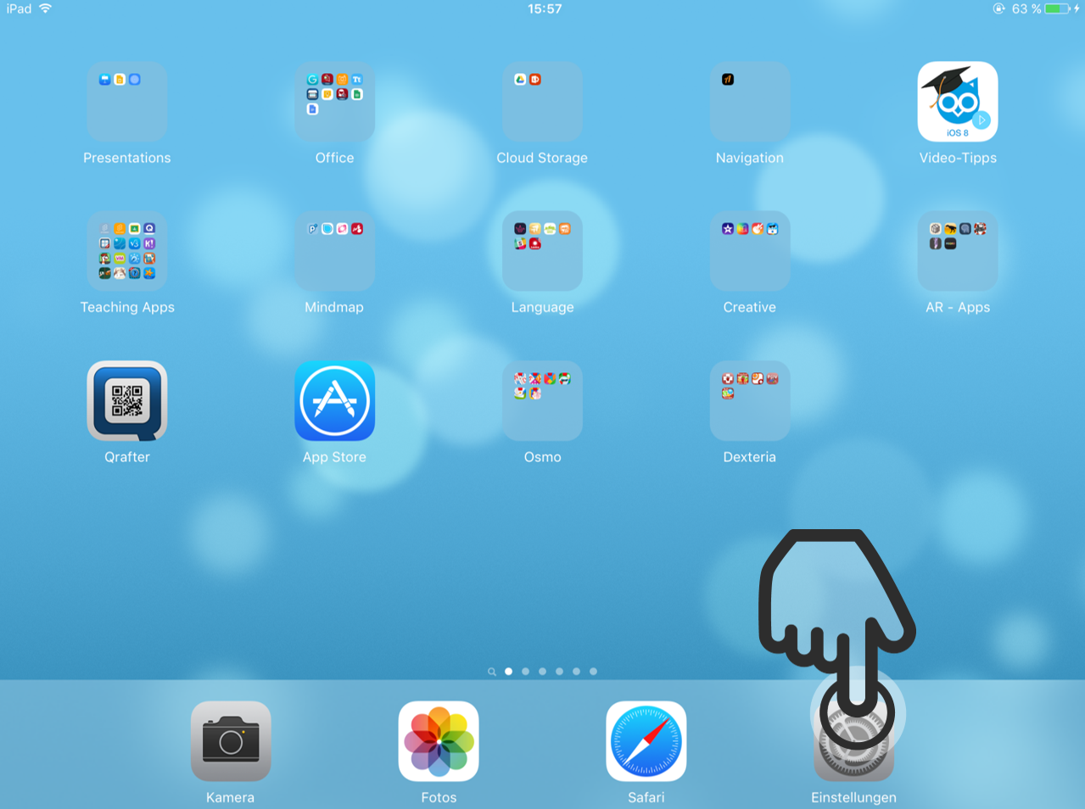Tap the Wi-Fi status icon
Image resolution: width=1085 pixels, height=809 pixels.
[x=46, y=8]
